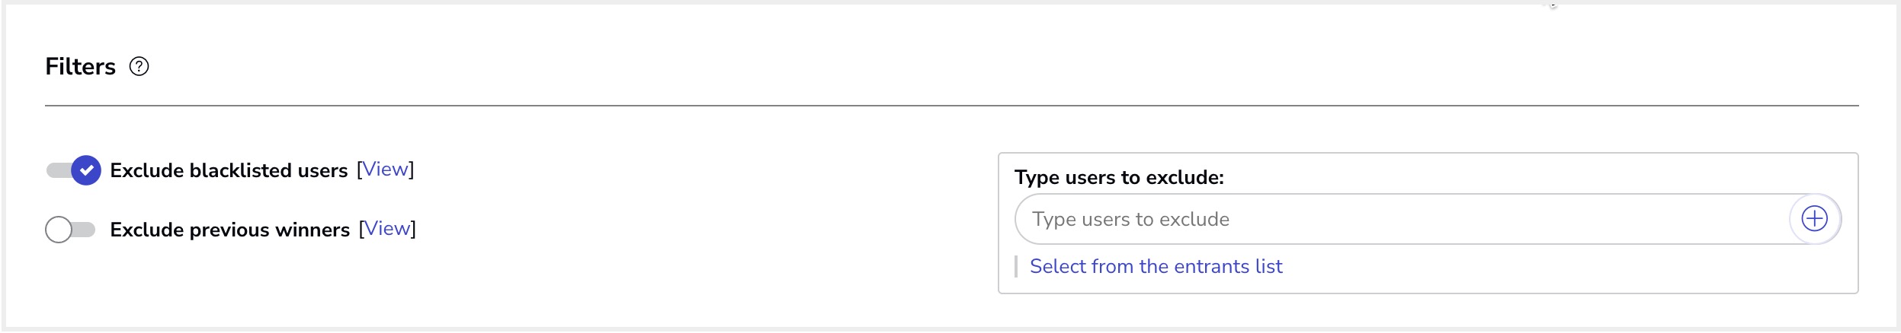Click the closing bracket after previous winners View

413,229
